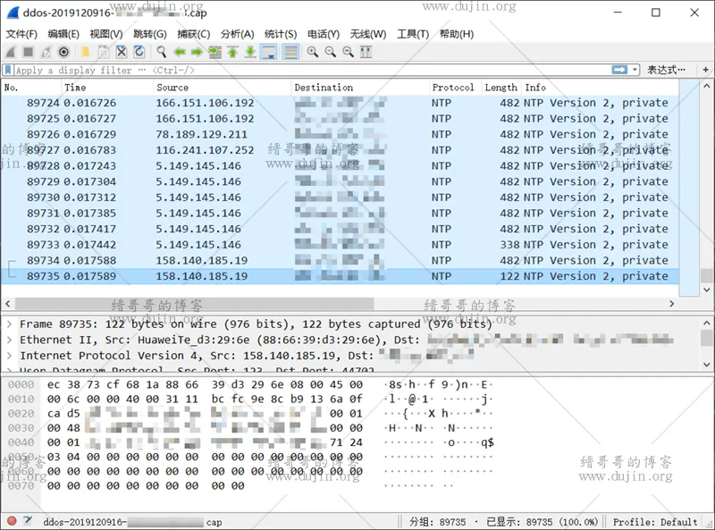
Task: Click the restart capture icon
Action: click(46, 52)
